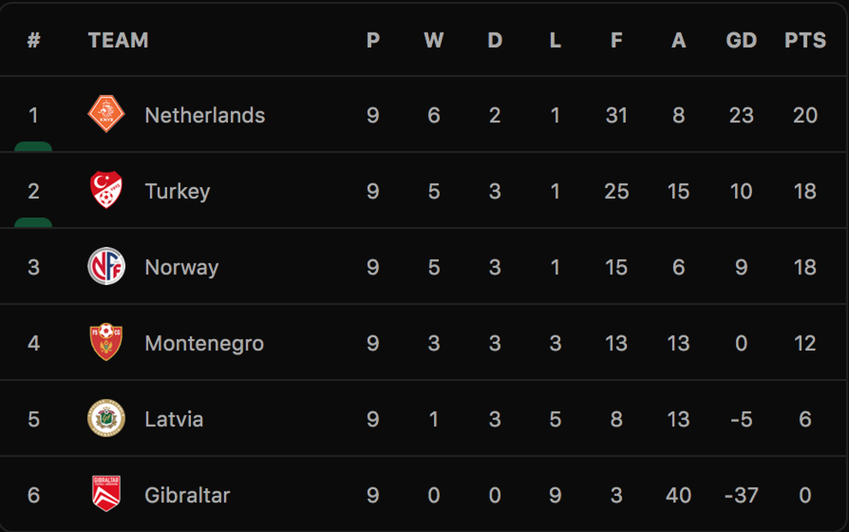Open the Netherlands team name link
The height and width of the screenshot is (532, 849).
205,115
